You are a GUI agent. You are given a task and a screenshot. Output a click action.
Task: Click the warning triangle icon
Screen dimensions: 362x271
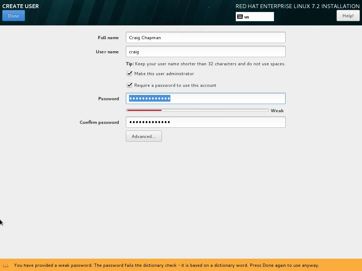[6, 265]
